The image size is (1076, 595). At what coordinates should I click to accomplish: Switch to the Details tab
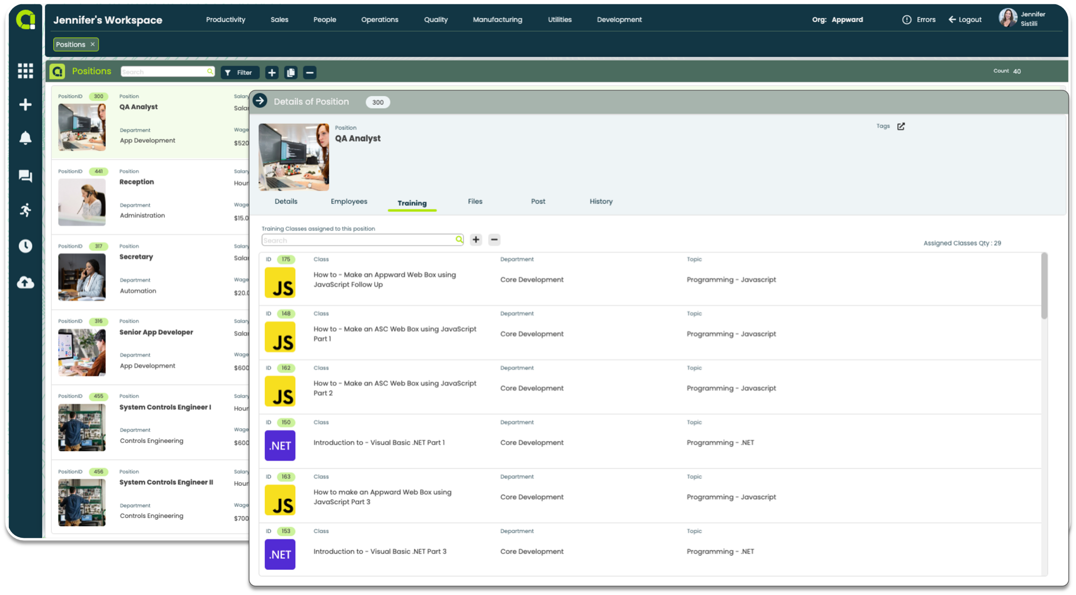286,201
